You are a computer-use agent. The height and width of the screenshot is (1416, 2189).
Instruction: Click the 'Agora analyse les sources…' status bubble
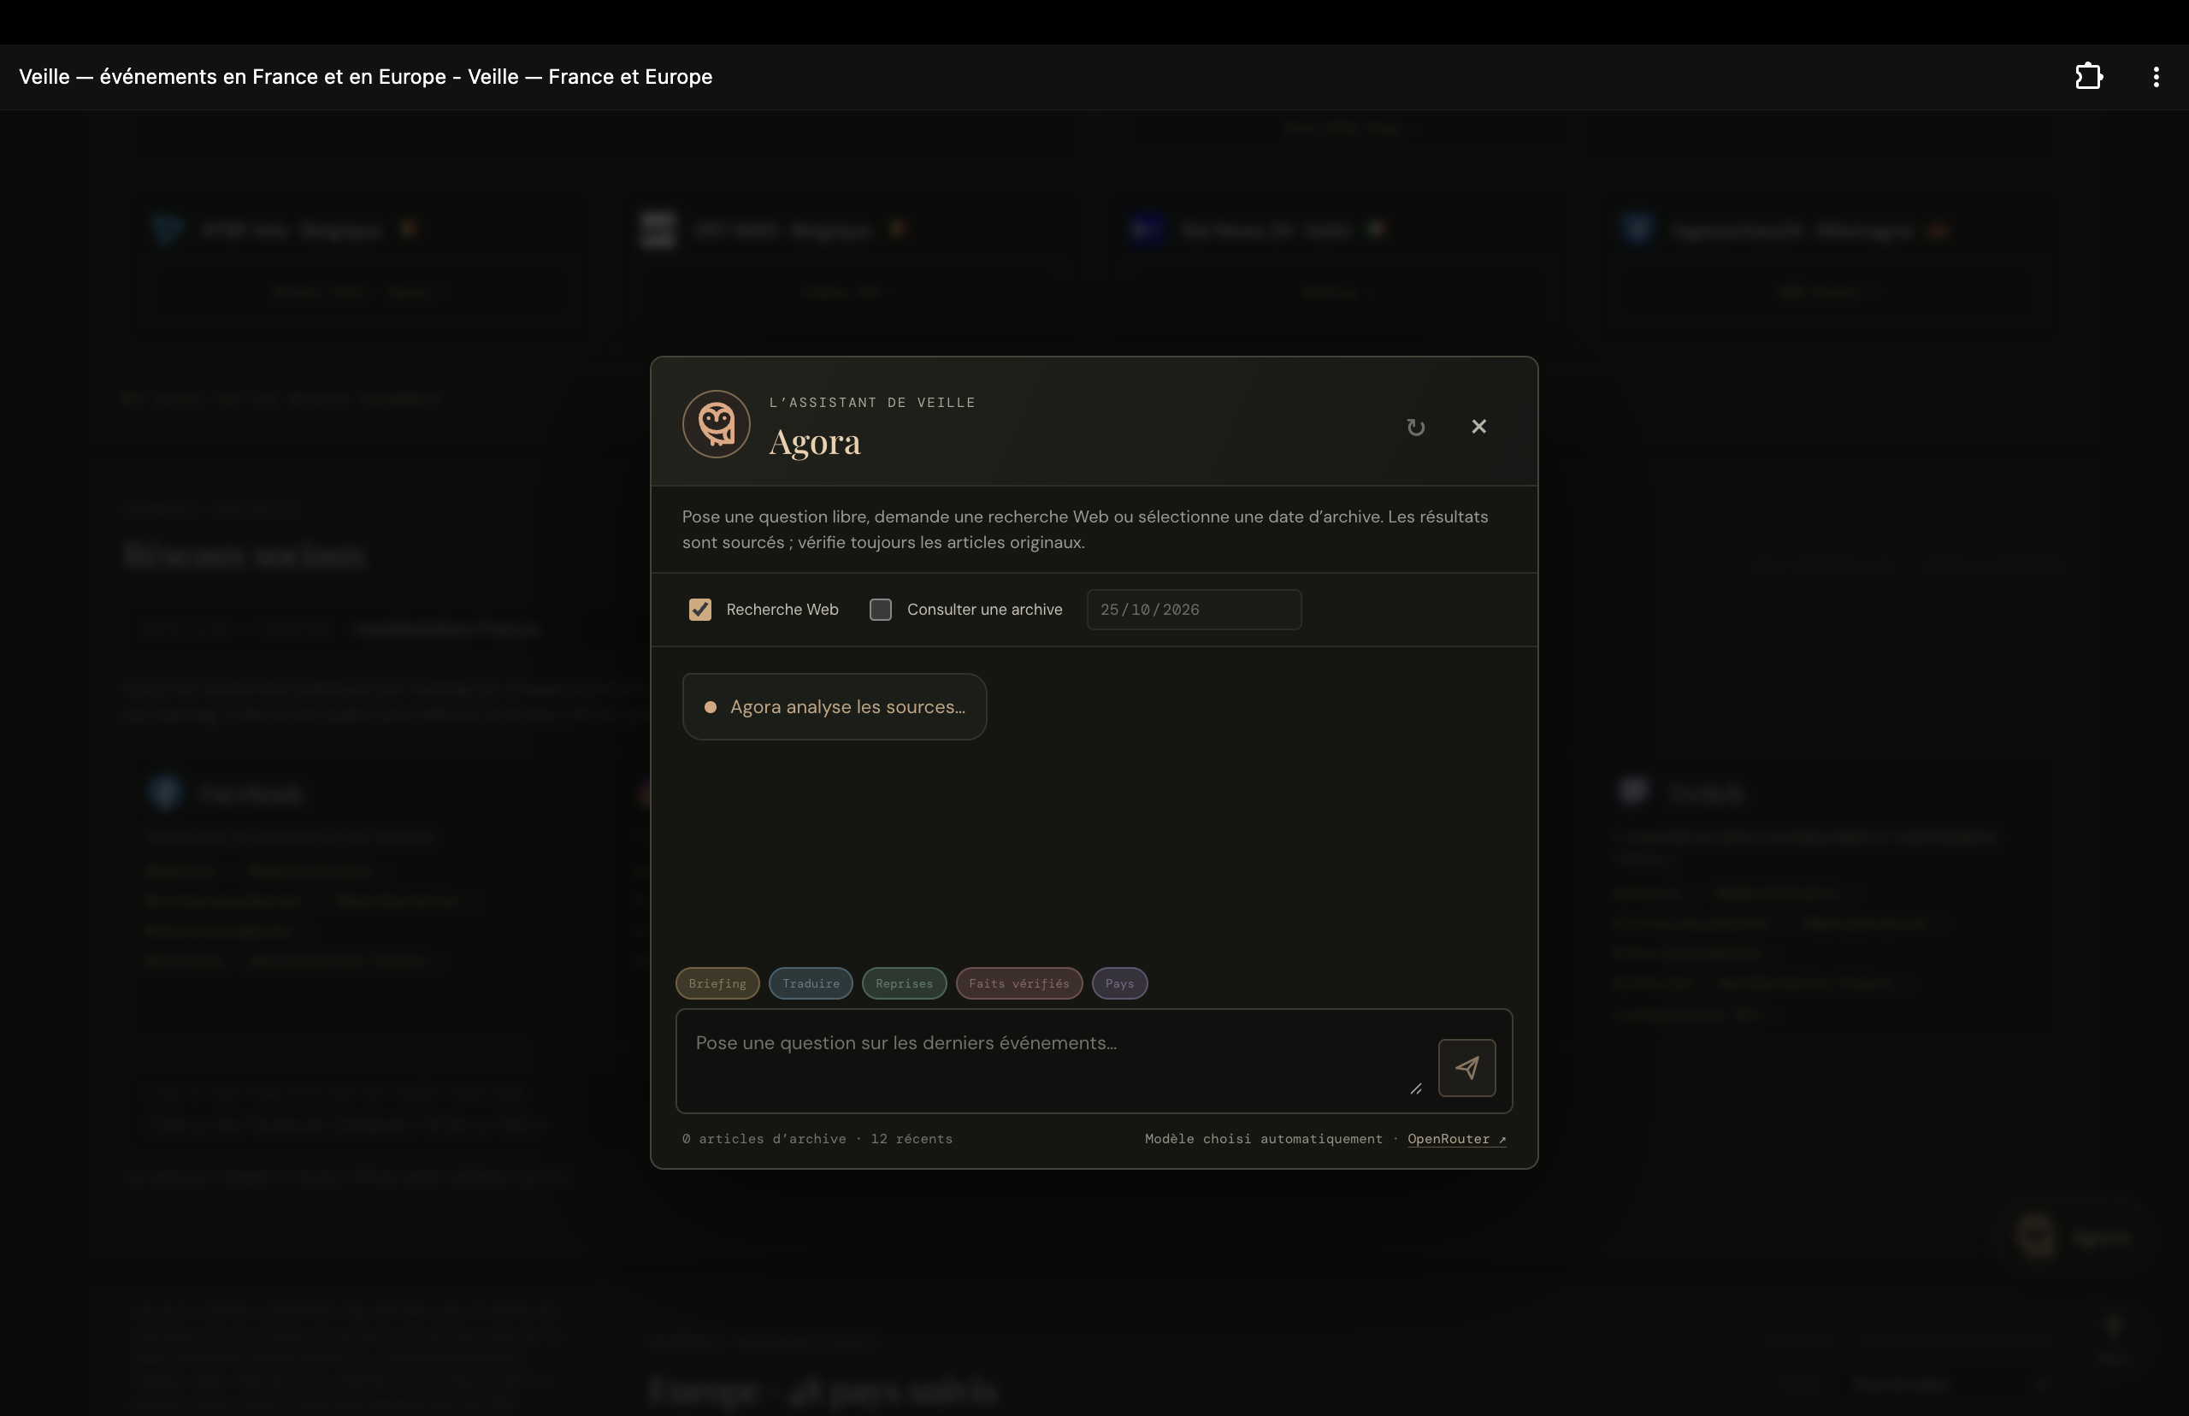point(834,706)
